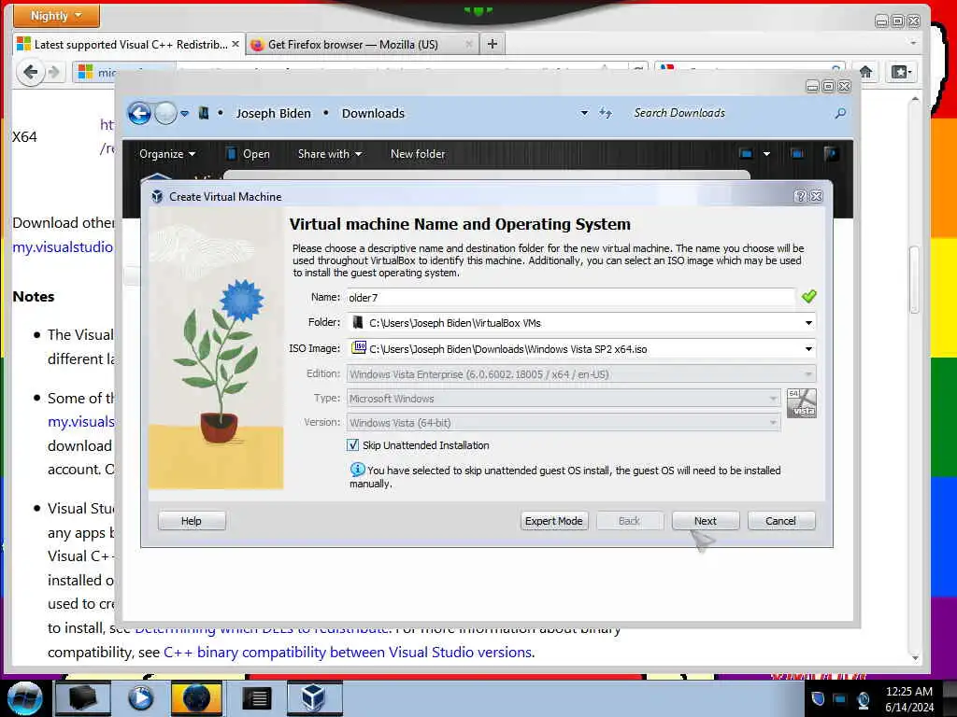957x717 pixels.
Task: Click the magnifier in Search Downloads box
Action: 840,113
